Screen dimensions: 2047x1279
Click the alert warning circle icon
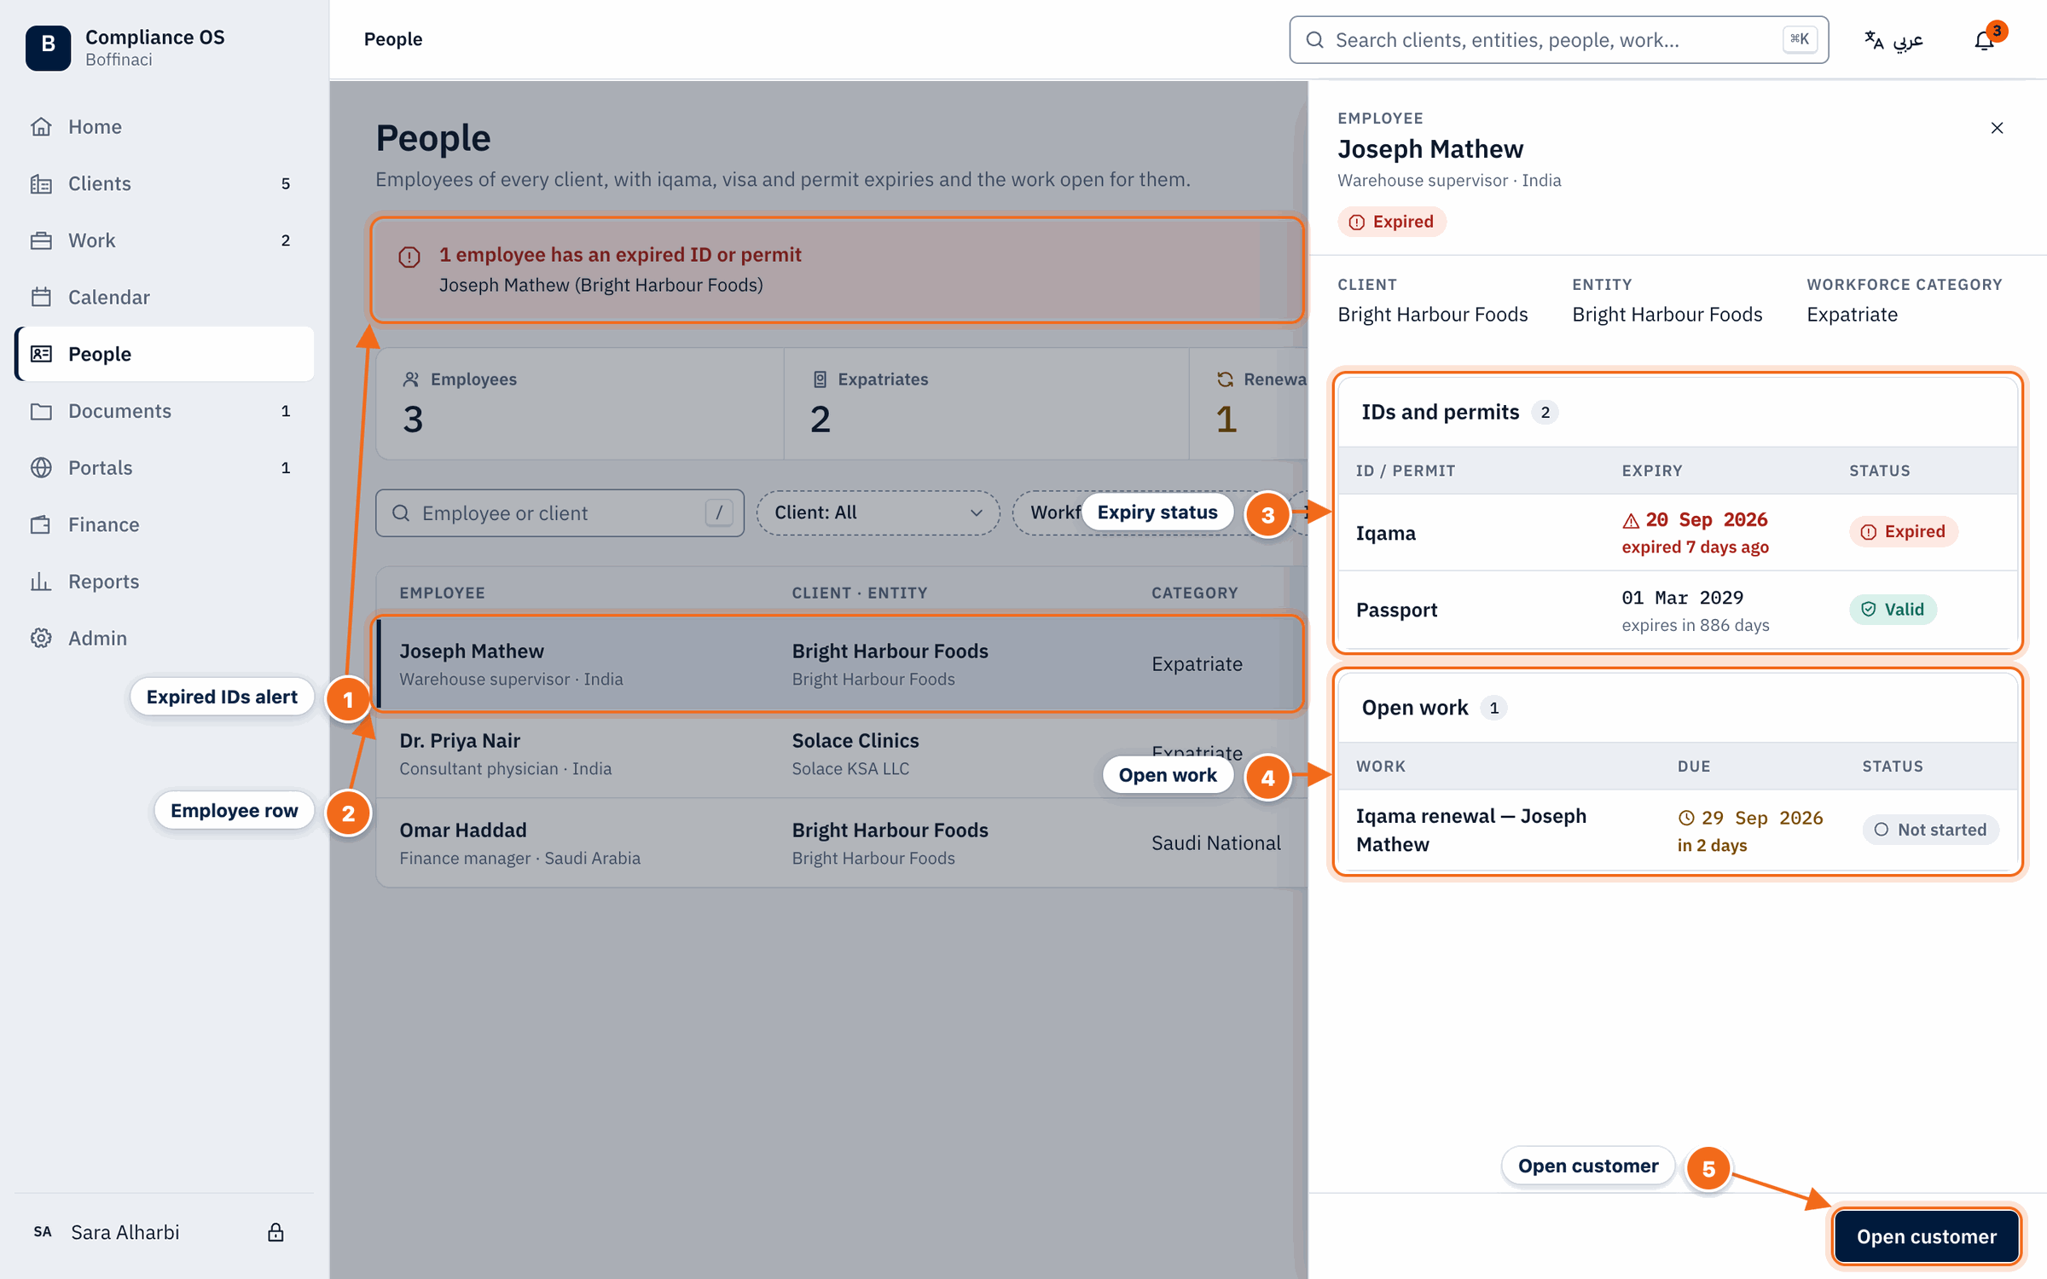[x=409, y=256]
